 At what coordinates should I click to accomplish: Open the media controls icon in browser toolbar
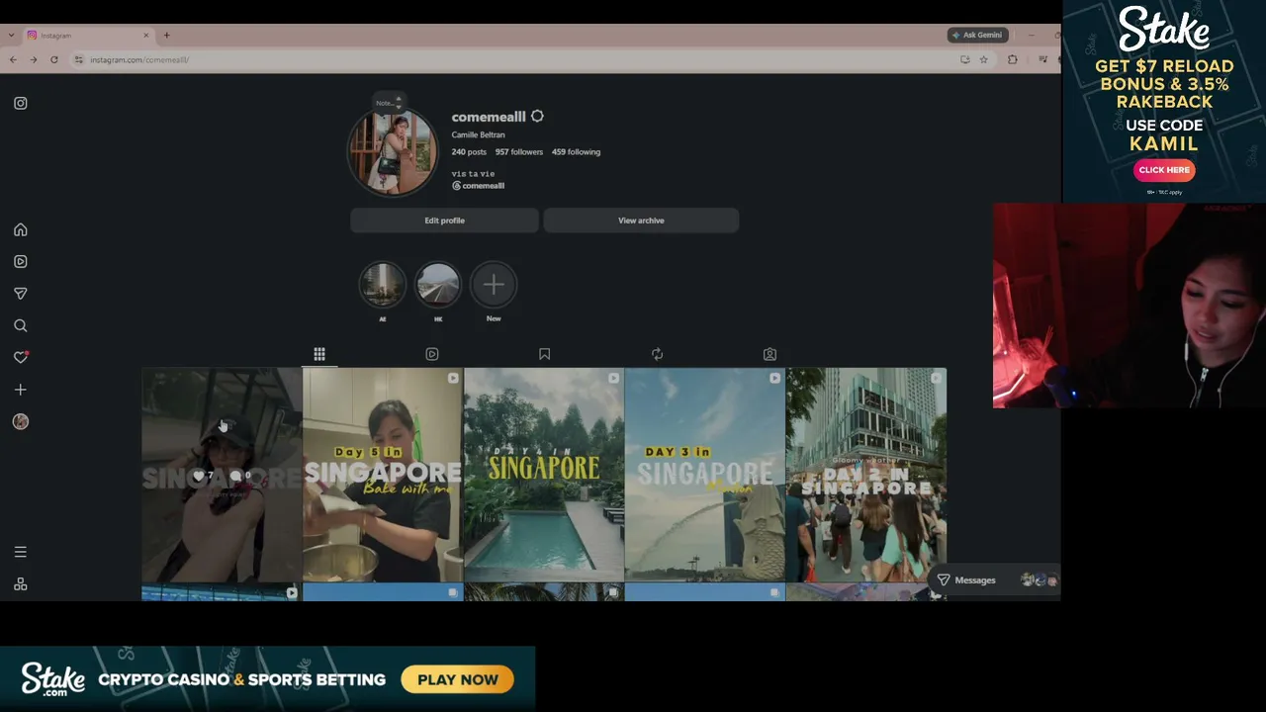1042,59
